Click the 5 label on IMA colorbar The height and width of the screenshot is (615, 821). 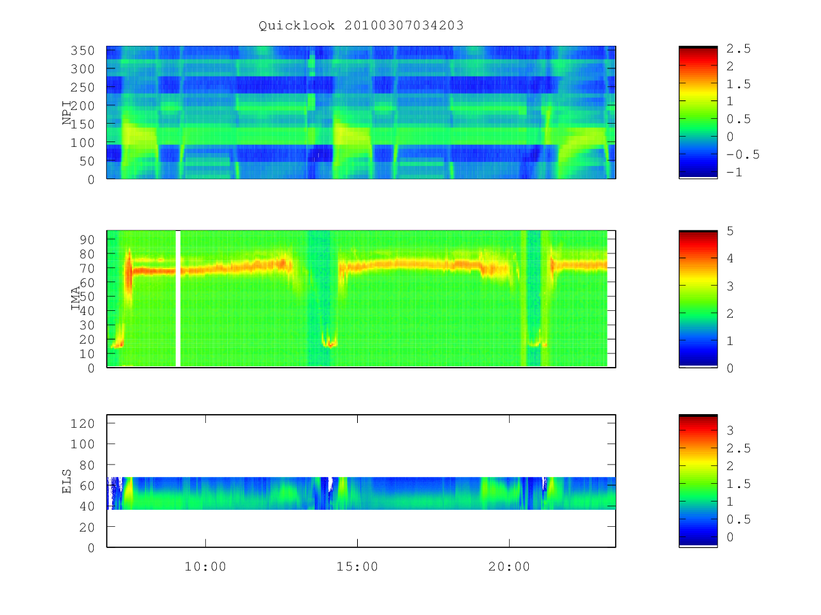731,231
